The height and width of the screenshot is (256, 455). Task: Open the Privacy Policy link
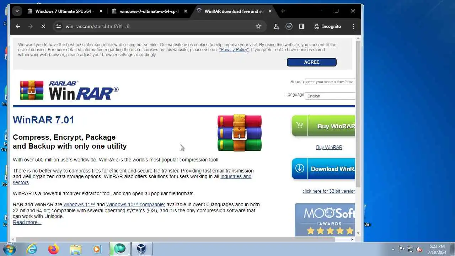click(x=234, y=50)
